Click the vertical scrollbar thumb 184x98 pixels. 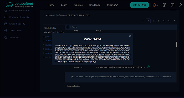176,44
